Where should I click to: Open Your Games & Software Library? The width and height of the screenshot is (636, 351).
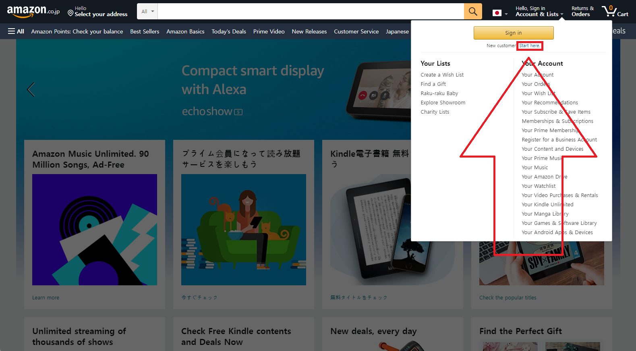click(x=559, y=223)
